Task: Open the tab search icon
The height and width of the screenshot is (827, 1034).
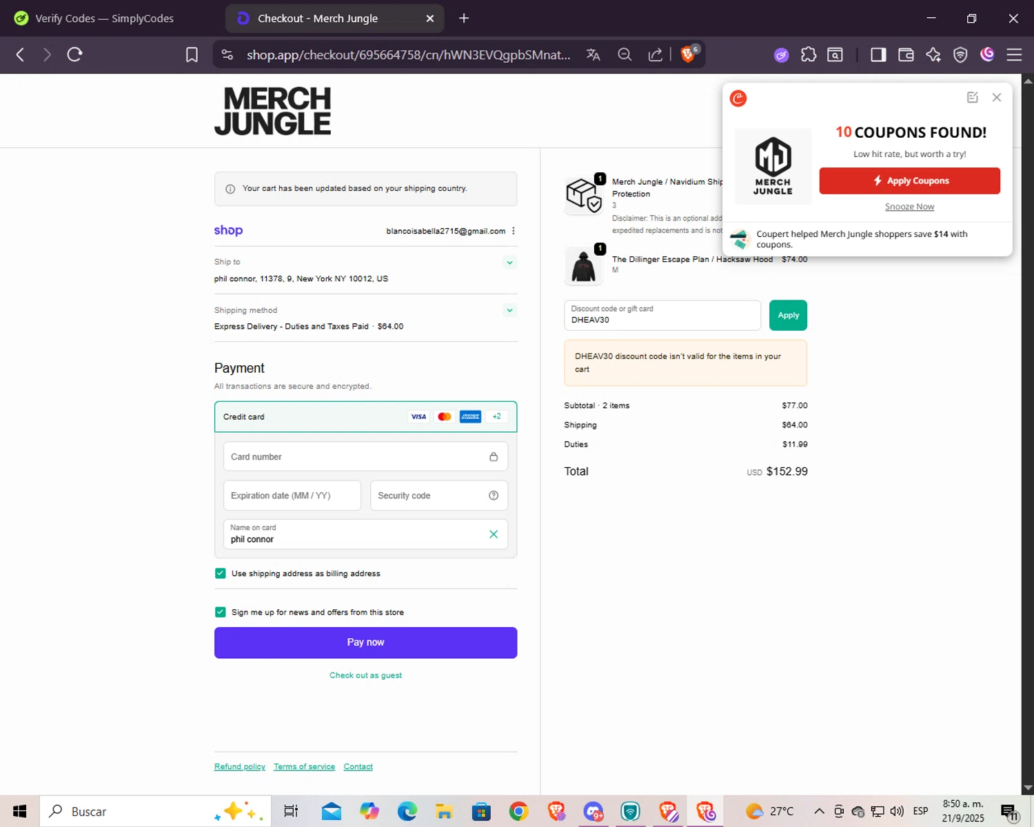Action: [x=835, y=54]
